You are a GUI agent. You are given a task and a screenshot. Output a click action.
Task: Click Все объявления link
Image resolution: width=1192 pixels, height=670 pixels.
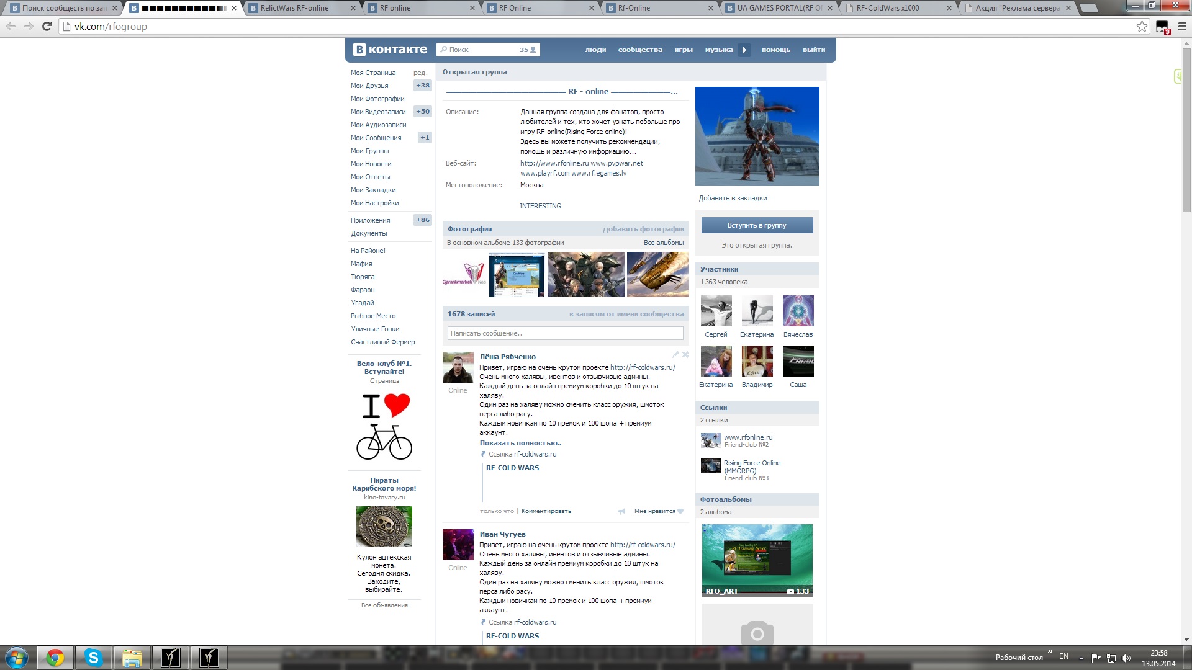click(x=384, y=605)
